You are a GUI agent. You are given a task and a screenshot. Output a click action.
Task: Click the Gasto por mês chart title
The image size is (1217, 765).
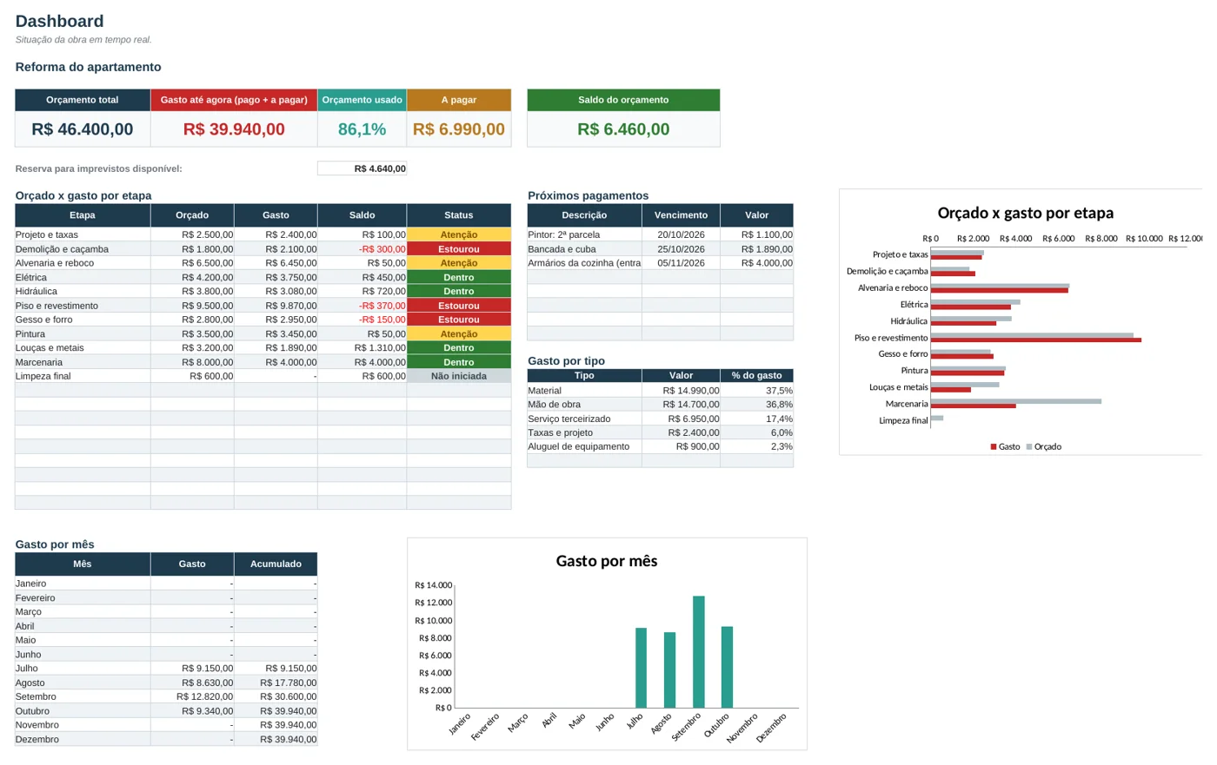coord(607,561)
